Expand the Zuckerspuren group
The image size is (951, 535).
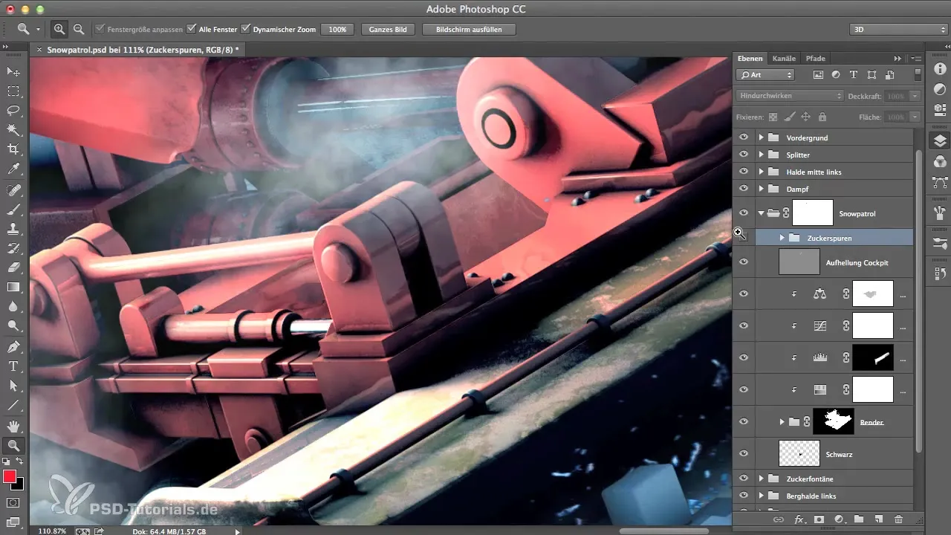782,238
